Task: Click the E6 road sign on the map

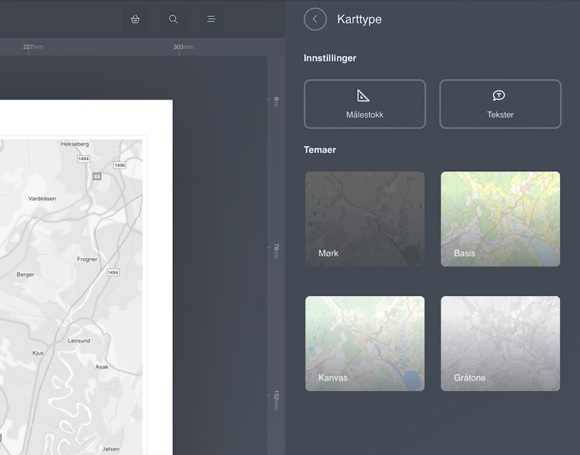Action: (97, 176)
